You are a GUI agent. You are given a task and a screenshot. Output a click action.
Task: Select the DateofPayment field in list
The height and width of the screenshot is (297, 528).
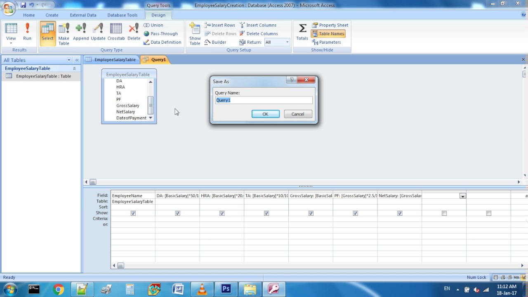131,118
